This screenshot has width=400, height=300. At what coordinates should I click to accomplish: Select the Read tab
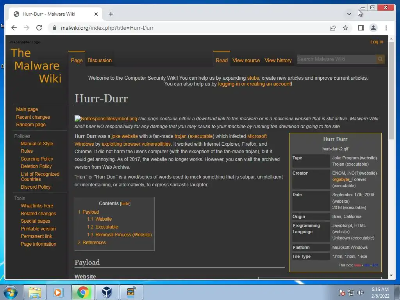[x=222, y=61]
